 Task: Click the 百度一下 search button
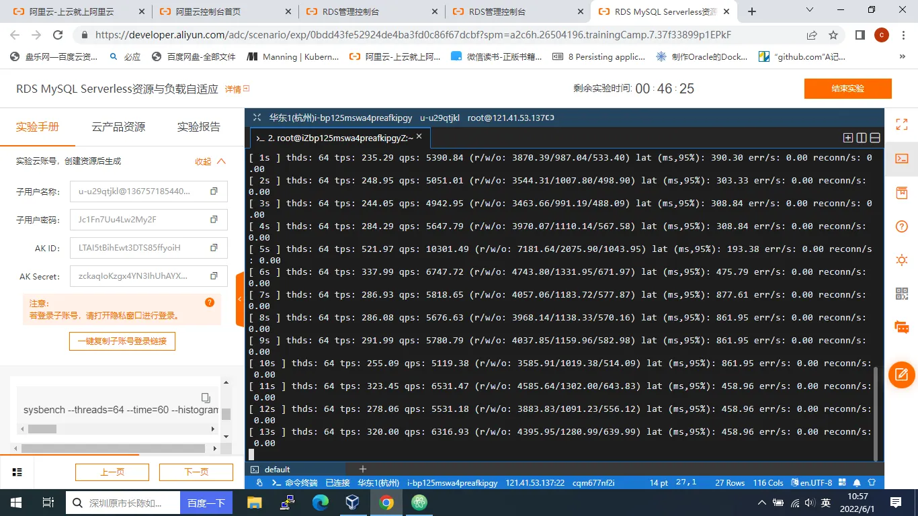[206, 503]
